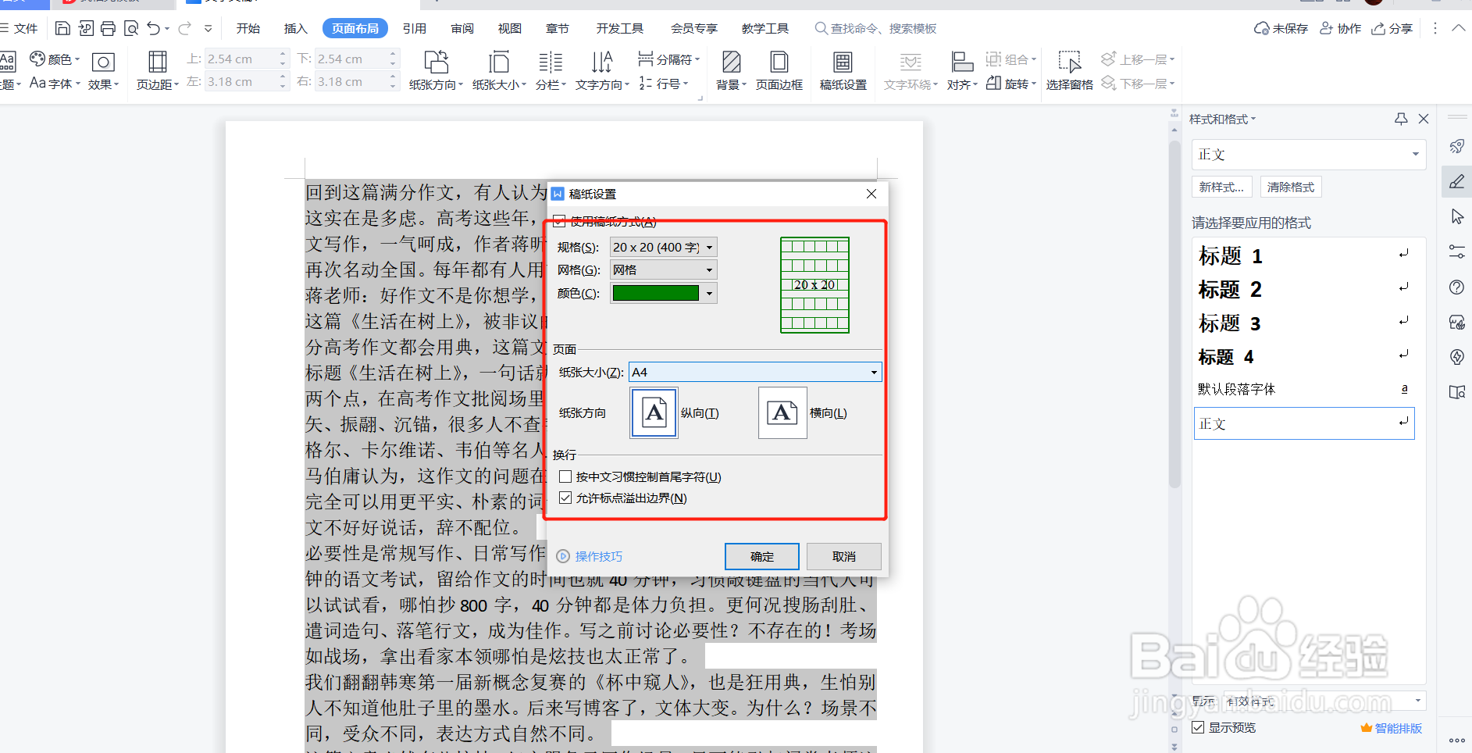Click the 取消 button
The image size is (1472, 753).
point(844,556)
